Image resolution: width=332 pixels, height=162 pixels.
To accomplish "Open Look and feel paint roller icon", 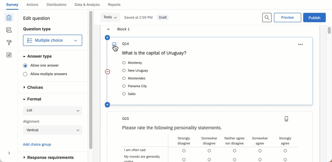I will (x=9, y=42).
